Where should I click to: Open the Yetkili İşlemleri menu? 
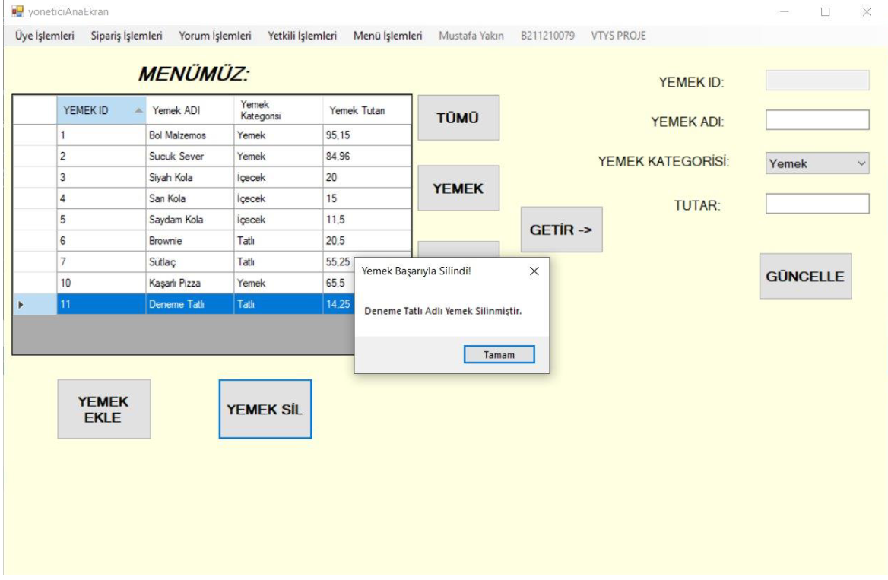coord(303,36)
